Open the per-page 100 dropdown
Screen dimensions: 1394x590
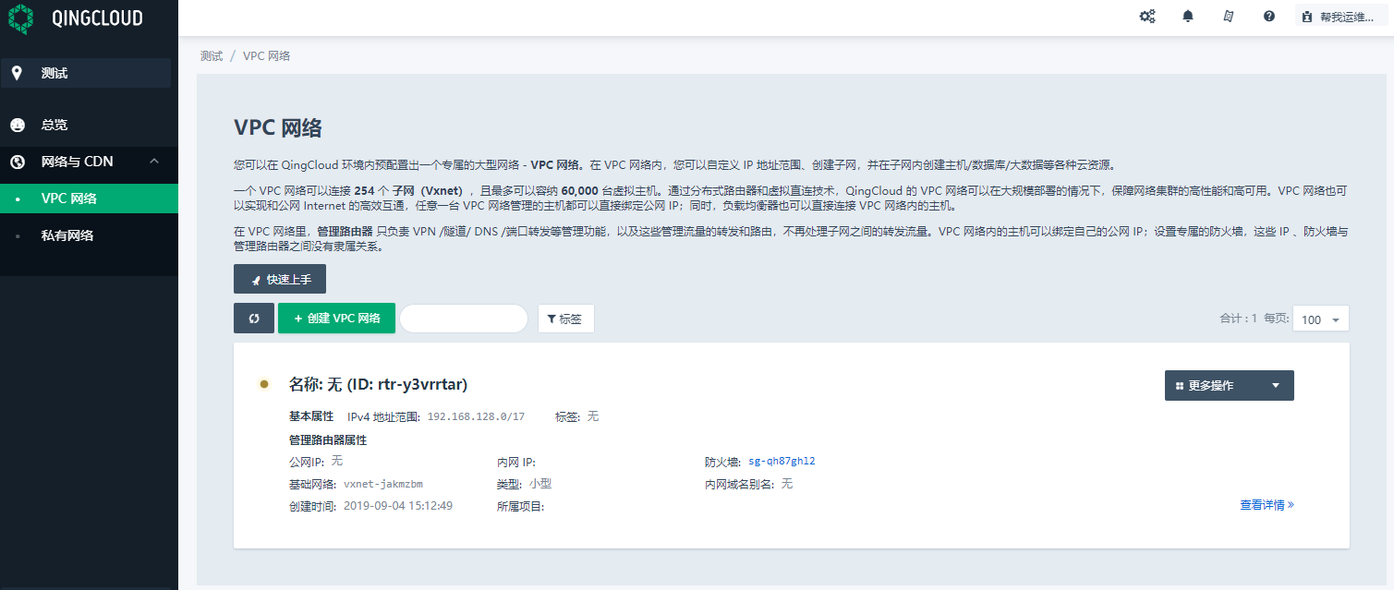point(1321,319)
